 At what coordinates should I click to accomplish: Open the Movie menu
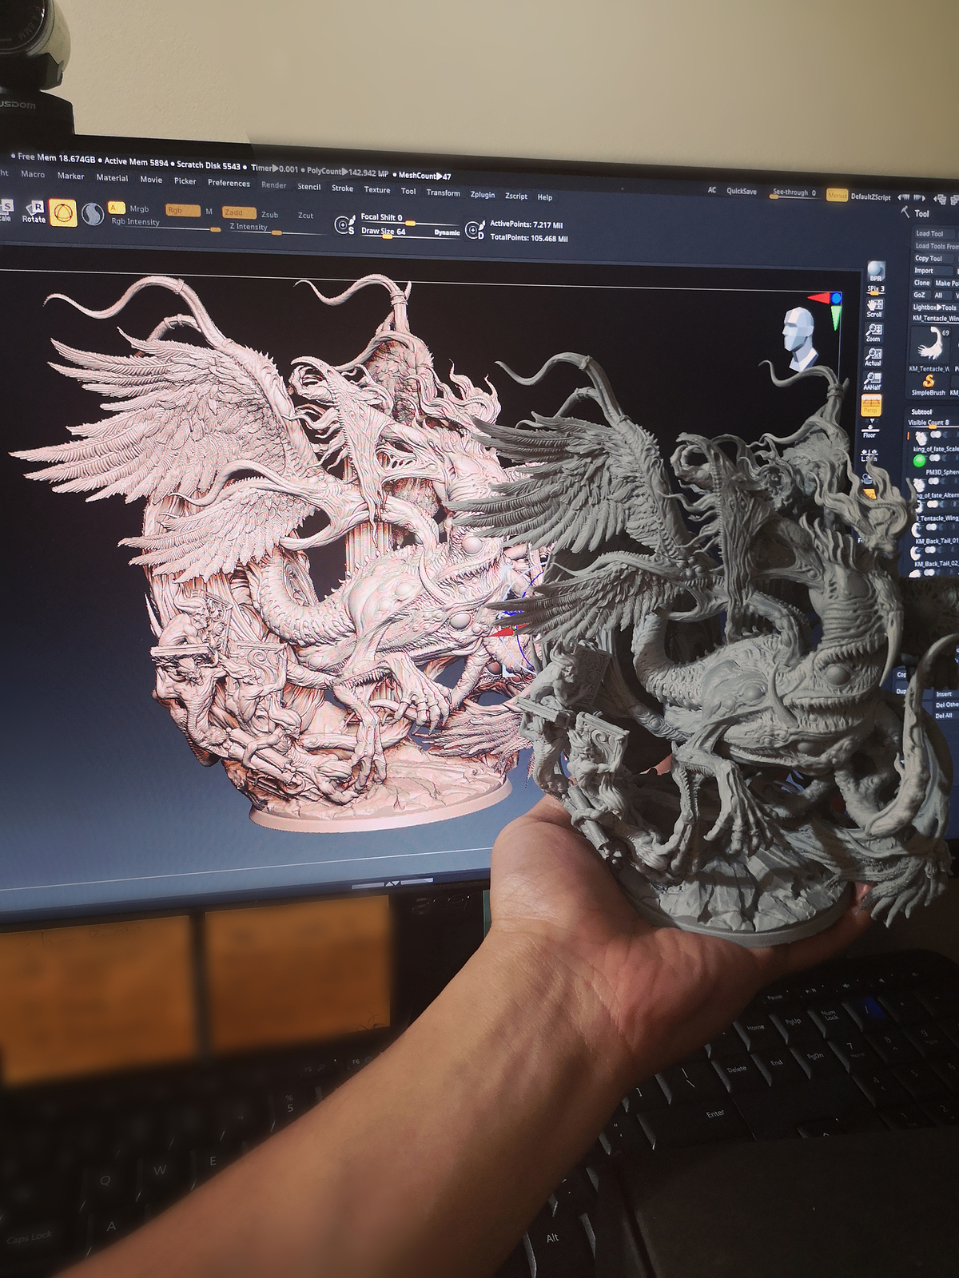pyautogui.click(x=151, y=180)
